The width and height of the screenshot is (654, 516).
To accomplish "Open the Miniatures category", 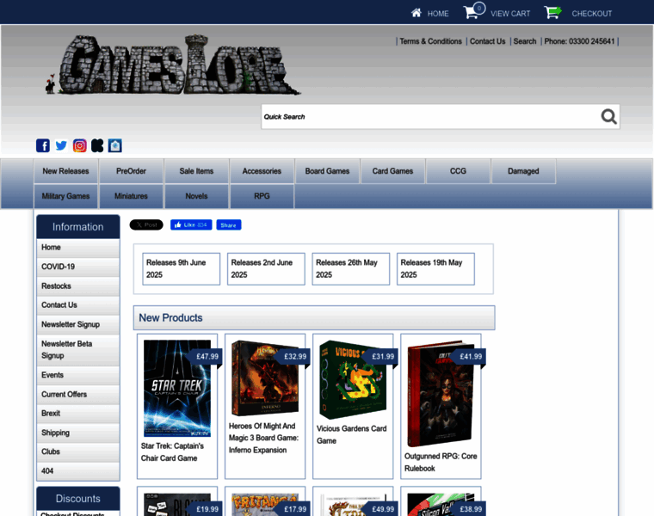I will tap(131, 196).
